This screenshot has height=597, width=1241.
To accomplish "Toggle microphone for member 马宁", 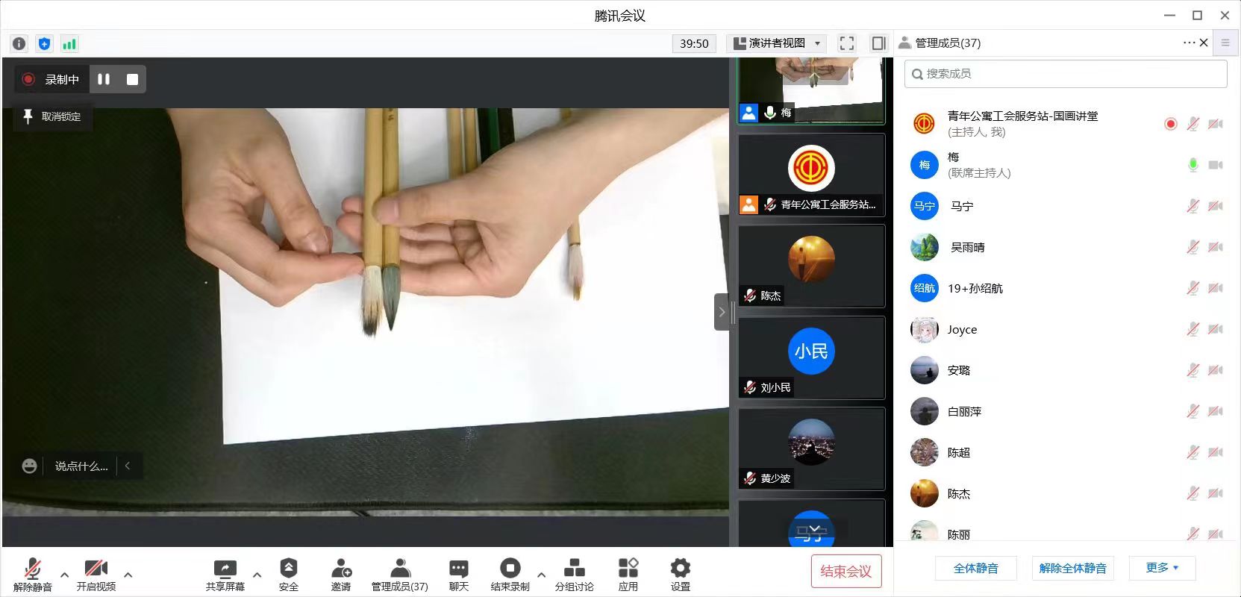I will (1192, 206).
